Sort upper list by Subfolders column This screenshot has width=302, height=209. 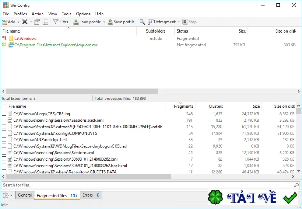pyautogui.click(x=156, y=31)
